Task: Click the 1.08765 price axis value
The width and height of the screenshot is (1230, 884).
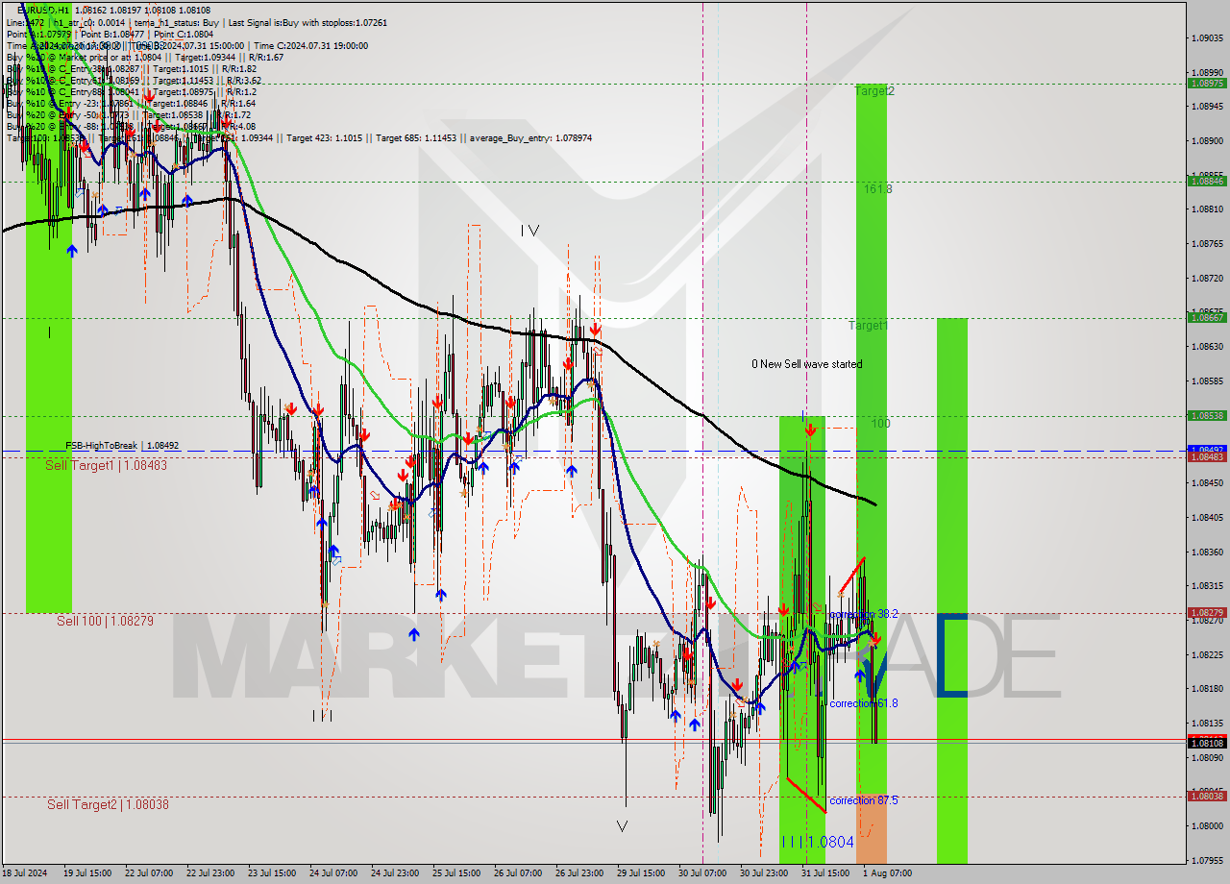Action: 1207,243
